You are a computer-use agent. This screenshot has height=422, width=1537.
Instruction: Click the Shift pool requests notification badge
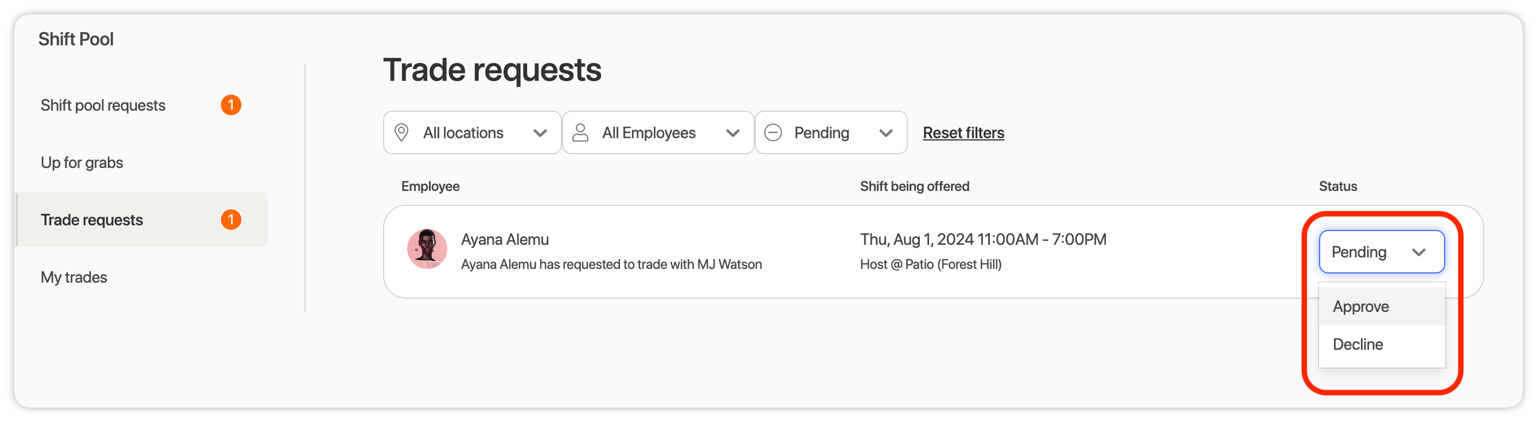pos(231,105)
